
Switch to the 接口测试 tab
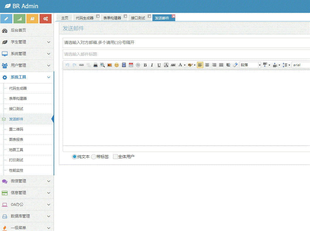138,18
